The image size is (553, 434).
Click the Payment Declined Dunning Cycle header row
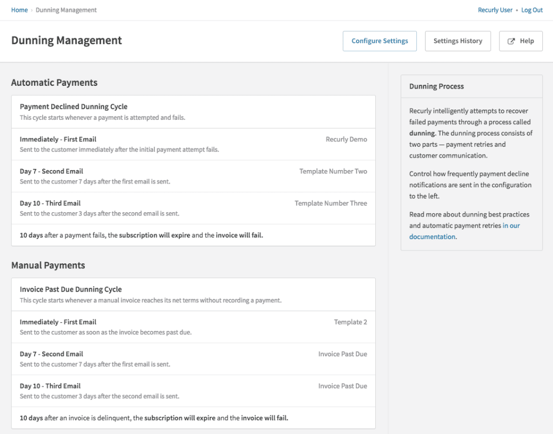click(x=193, y=111)
